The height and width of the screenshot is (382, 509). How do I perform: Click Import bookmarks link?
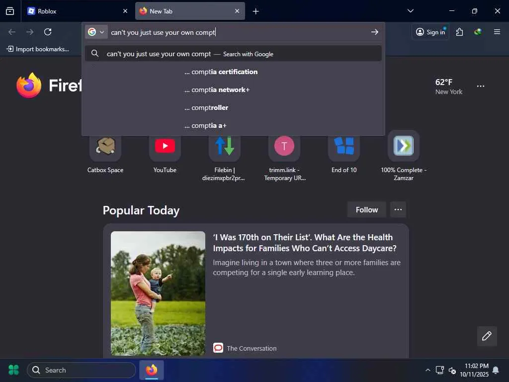[38, 49]
